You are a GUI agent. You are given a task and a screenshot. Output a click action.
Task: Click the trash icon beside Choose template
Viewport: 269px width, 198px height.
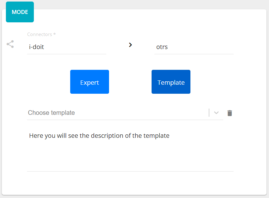point(230,113)
